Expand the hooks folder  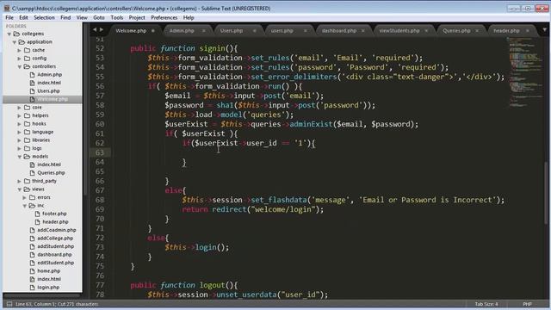click(19, 124)
